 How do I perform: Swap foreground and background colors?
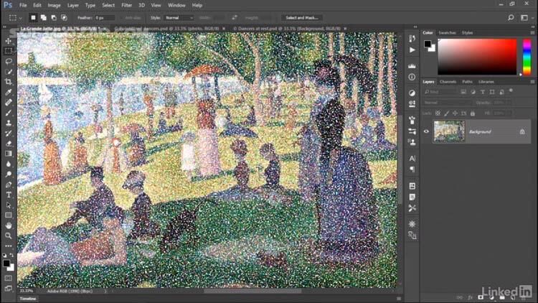(x=11, y=255)
